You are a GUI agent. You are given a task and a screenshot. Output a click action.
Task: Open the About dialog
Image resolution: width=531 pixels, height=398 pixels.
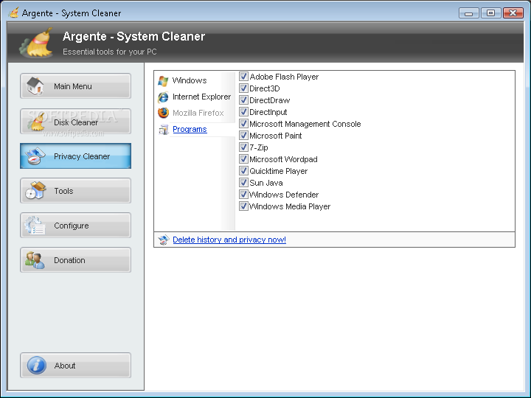(x=75, y=366)
